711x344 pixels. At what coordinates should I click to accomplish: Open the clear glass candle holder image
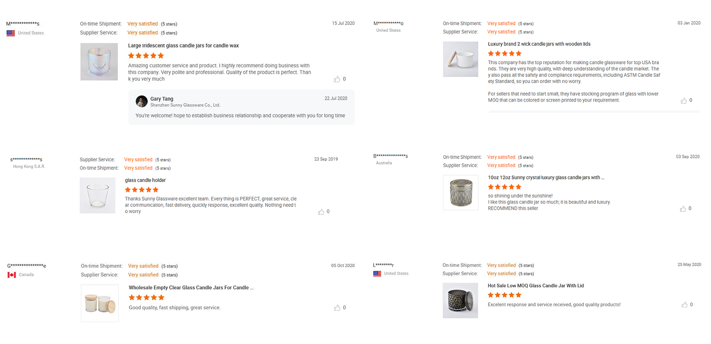click(97, 195)
